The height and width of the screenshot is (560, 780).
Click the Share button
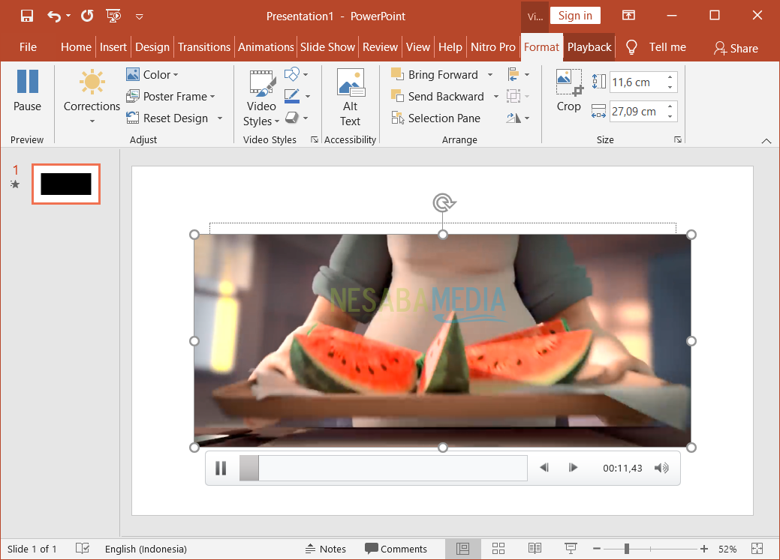point(736,48)
